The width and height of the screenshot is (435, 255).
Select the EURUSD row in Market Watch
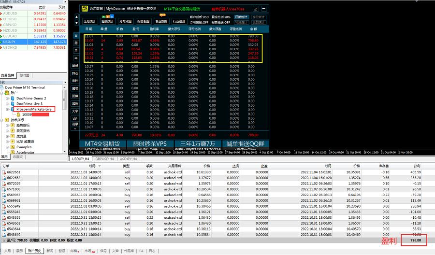pyautogui.click(x=33, y=19)
